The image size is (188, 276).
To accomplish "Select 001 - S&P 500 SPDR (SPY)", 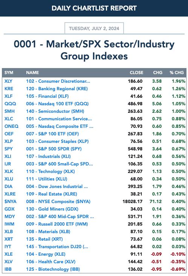I will [x=54, y=149].
